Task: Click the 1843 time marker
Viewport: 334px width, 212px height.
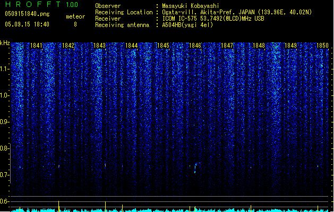Action: (100, 46)
